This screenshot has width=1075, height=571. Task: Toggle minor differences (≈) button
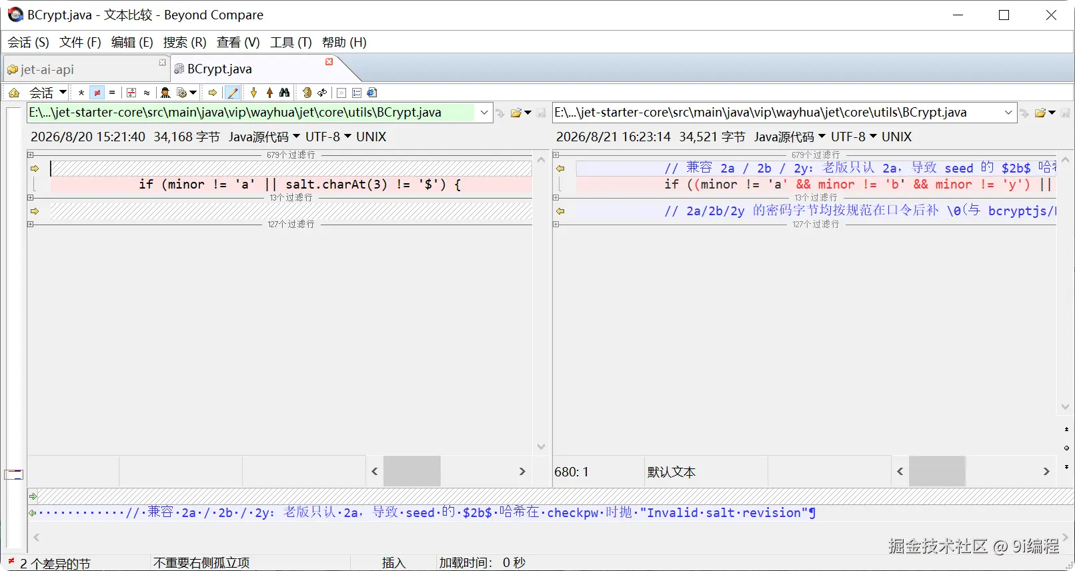click(x=147, y=93)
